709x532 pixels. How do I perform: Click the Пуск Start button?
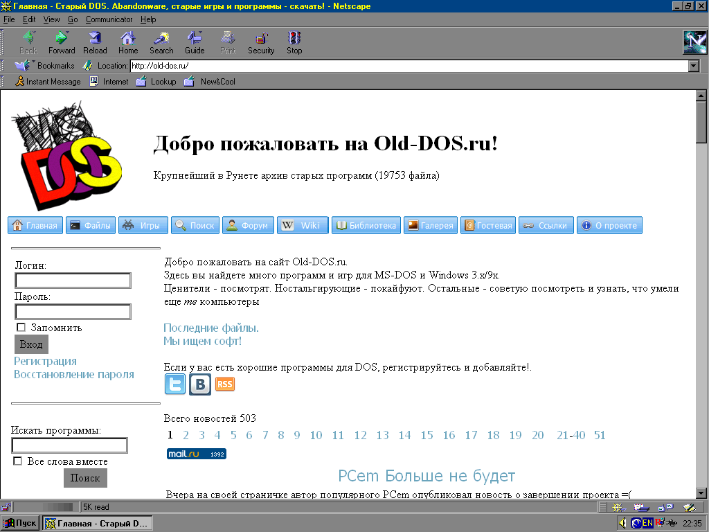(x=20, y=524)
